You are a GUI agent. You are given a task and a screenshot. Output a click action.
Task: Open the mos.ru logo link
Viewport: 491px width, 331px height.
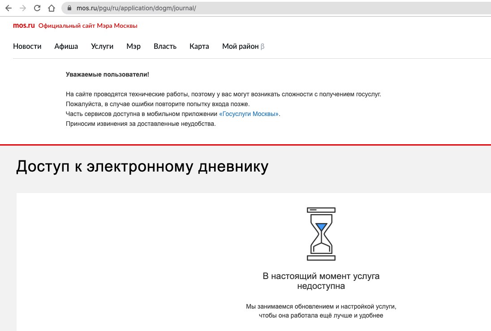point(24,26)
